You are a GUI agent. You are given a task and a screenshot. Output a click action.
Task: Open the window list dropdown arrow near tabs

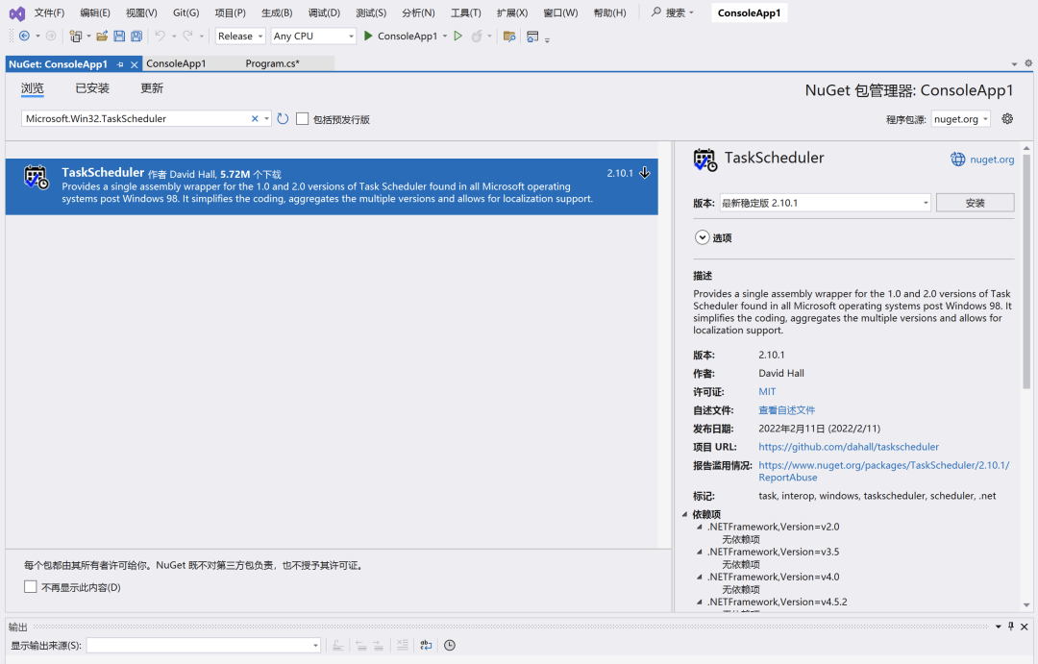[1014, 64]
